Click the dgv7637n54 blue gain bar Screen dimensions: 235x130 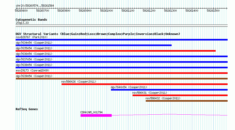click(x=121, y=62)
